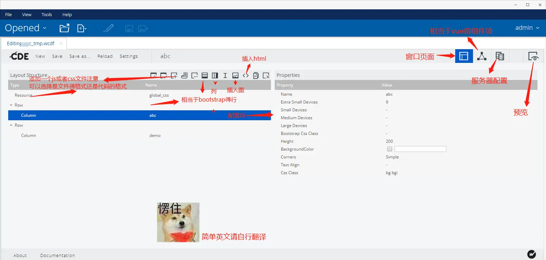546x260 pixels.
Task: Click the abc dashboard title in the toolbar
Action: point(165,56)
